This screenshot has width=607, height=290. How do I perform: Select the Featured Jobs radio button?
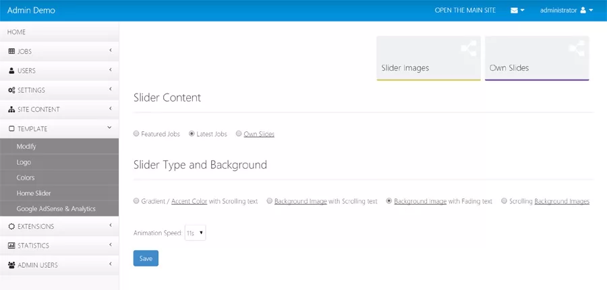136,134
